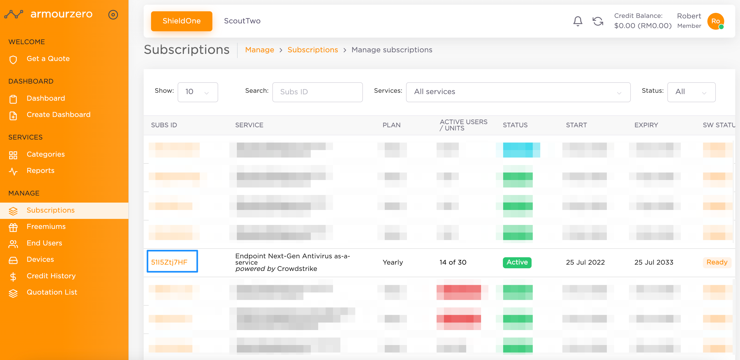
Task: Click the PLAN column header
Action: click(x=391, y=125)
